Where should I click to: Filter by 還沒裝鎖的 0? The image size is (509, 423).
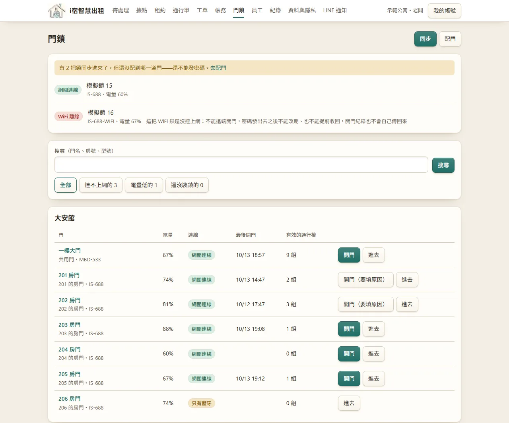187,185
